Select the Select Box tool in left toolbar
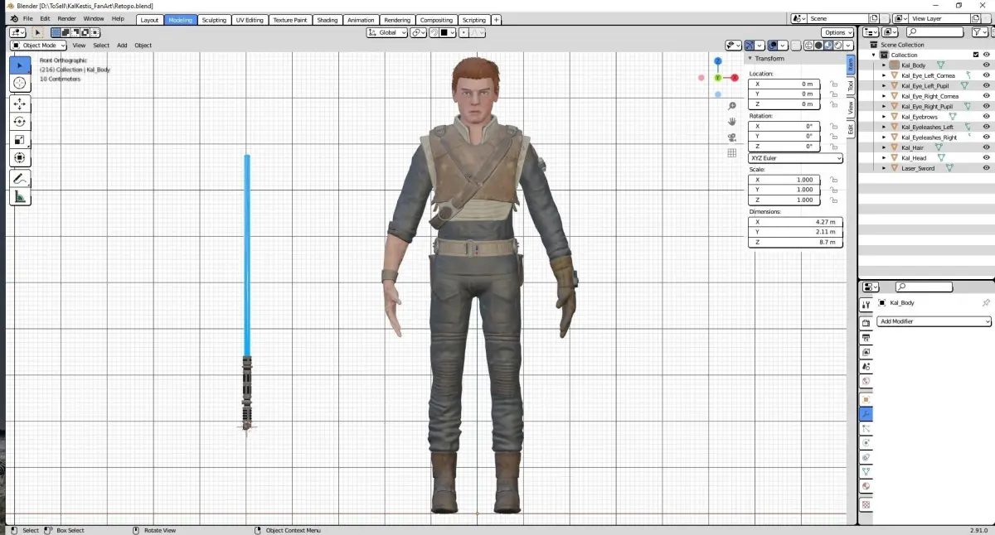Viewport: 995px width, 535px height. (x=20, y=65)
